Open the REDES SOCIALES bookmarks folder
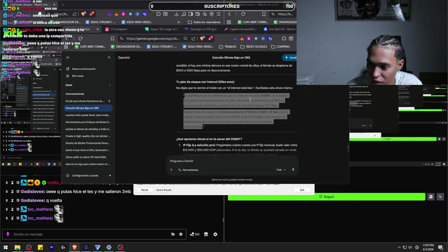This screenshot has height=252, width=448. 254,47
